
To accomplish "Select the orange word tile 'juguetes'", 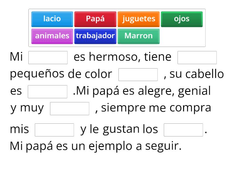I will [139, 19].
